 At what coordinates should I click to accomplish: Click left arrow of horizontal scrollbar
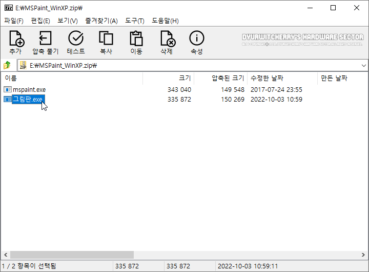(x=6, y=255)
